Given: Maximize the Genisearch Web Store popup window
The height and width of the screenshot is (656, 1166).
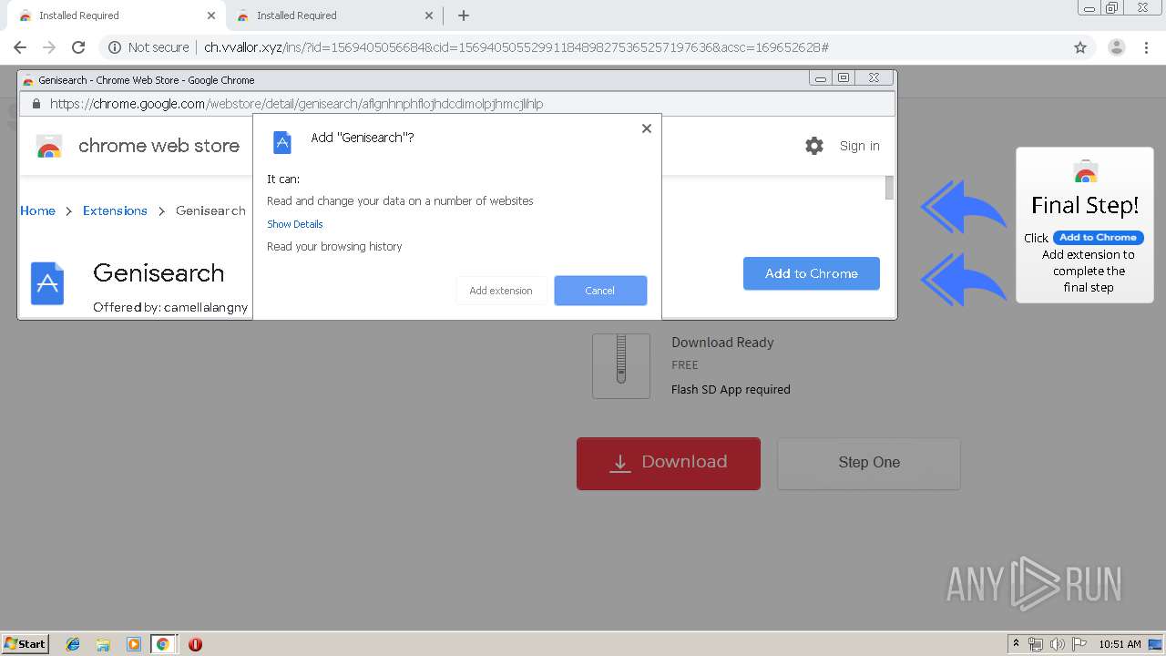Looking at the screenshot, I should (844, 79).
